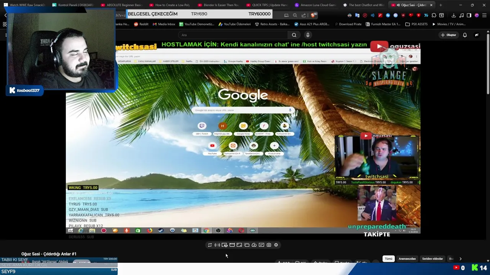Expand the Movies / TV / Anim bookmark folder

pos(449,24)
